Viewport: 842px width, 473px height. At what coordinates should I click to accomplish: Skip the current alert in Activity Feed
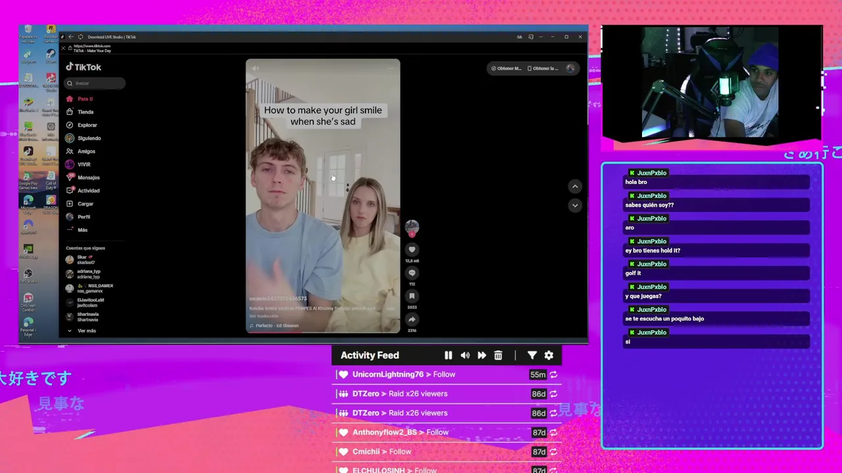pyautogui.click(x=482, y=355)
